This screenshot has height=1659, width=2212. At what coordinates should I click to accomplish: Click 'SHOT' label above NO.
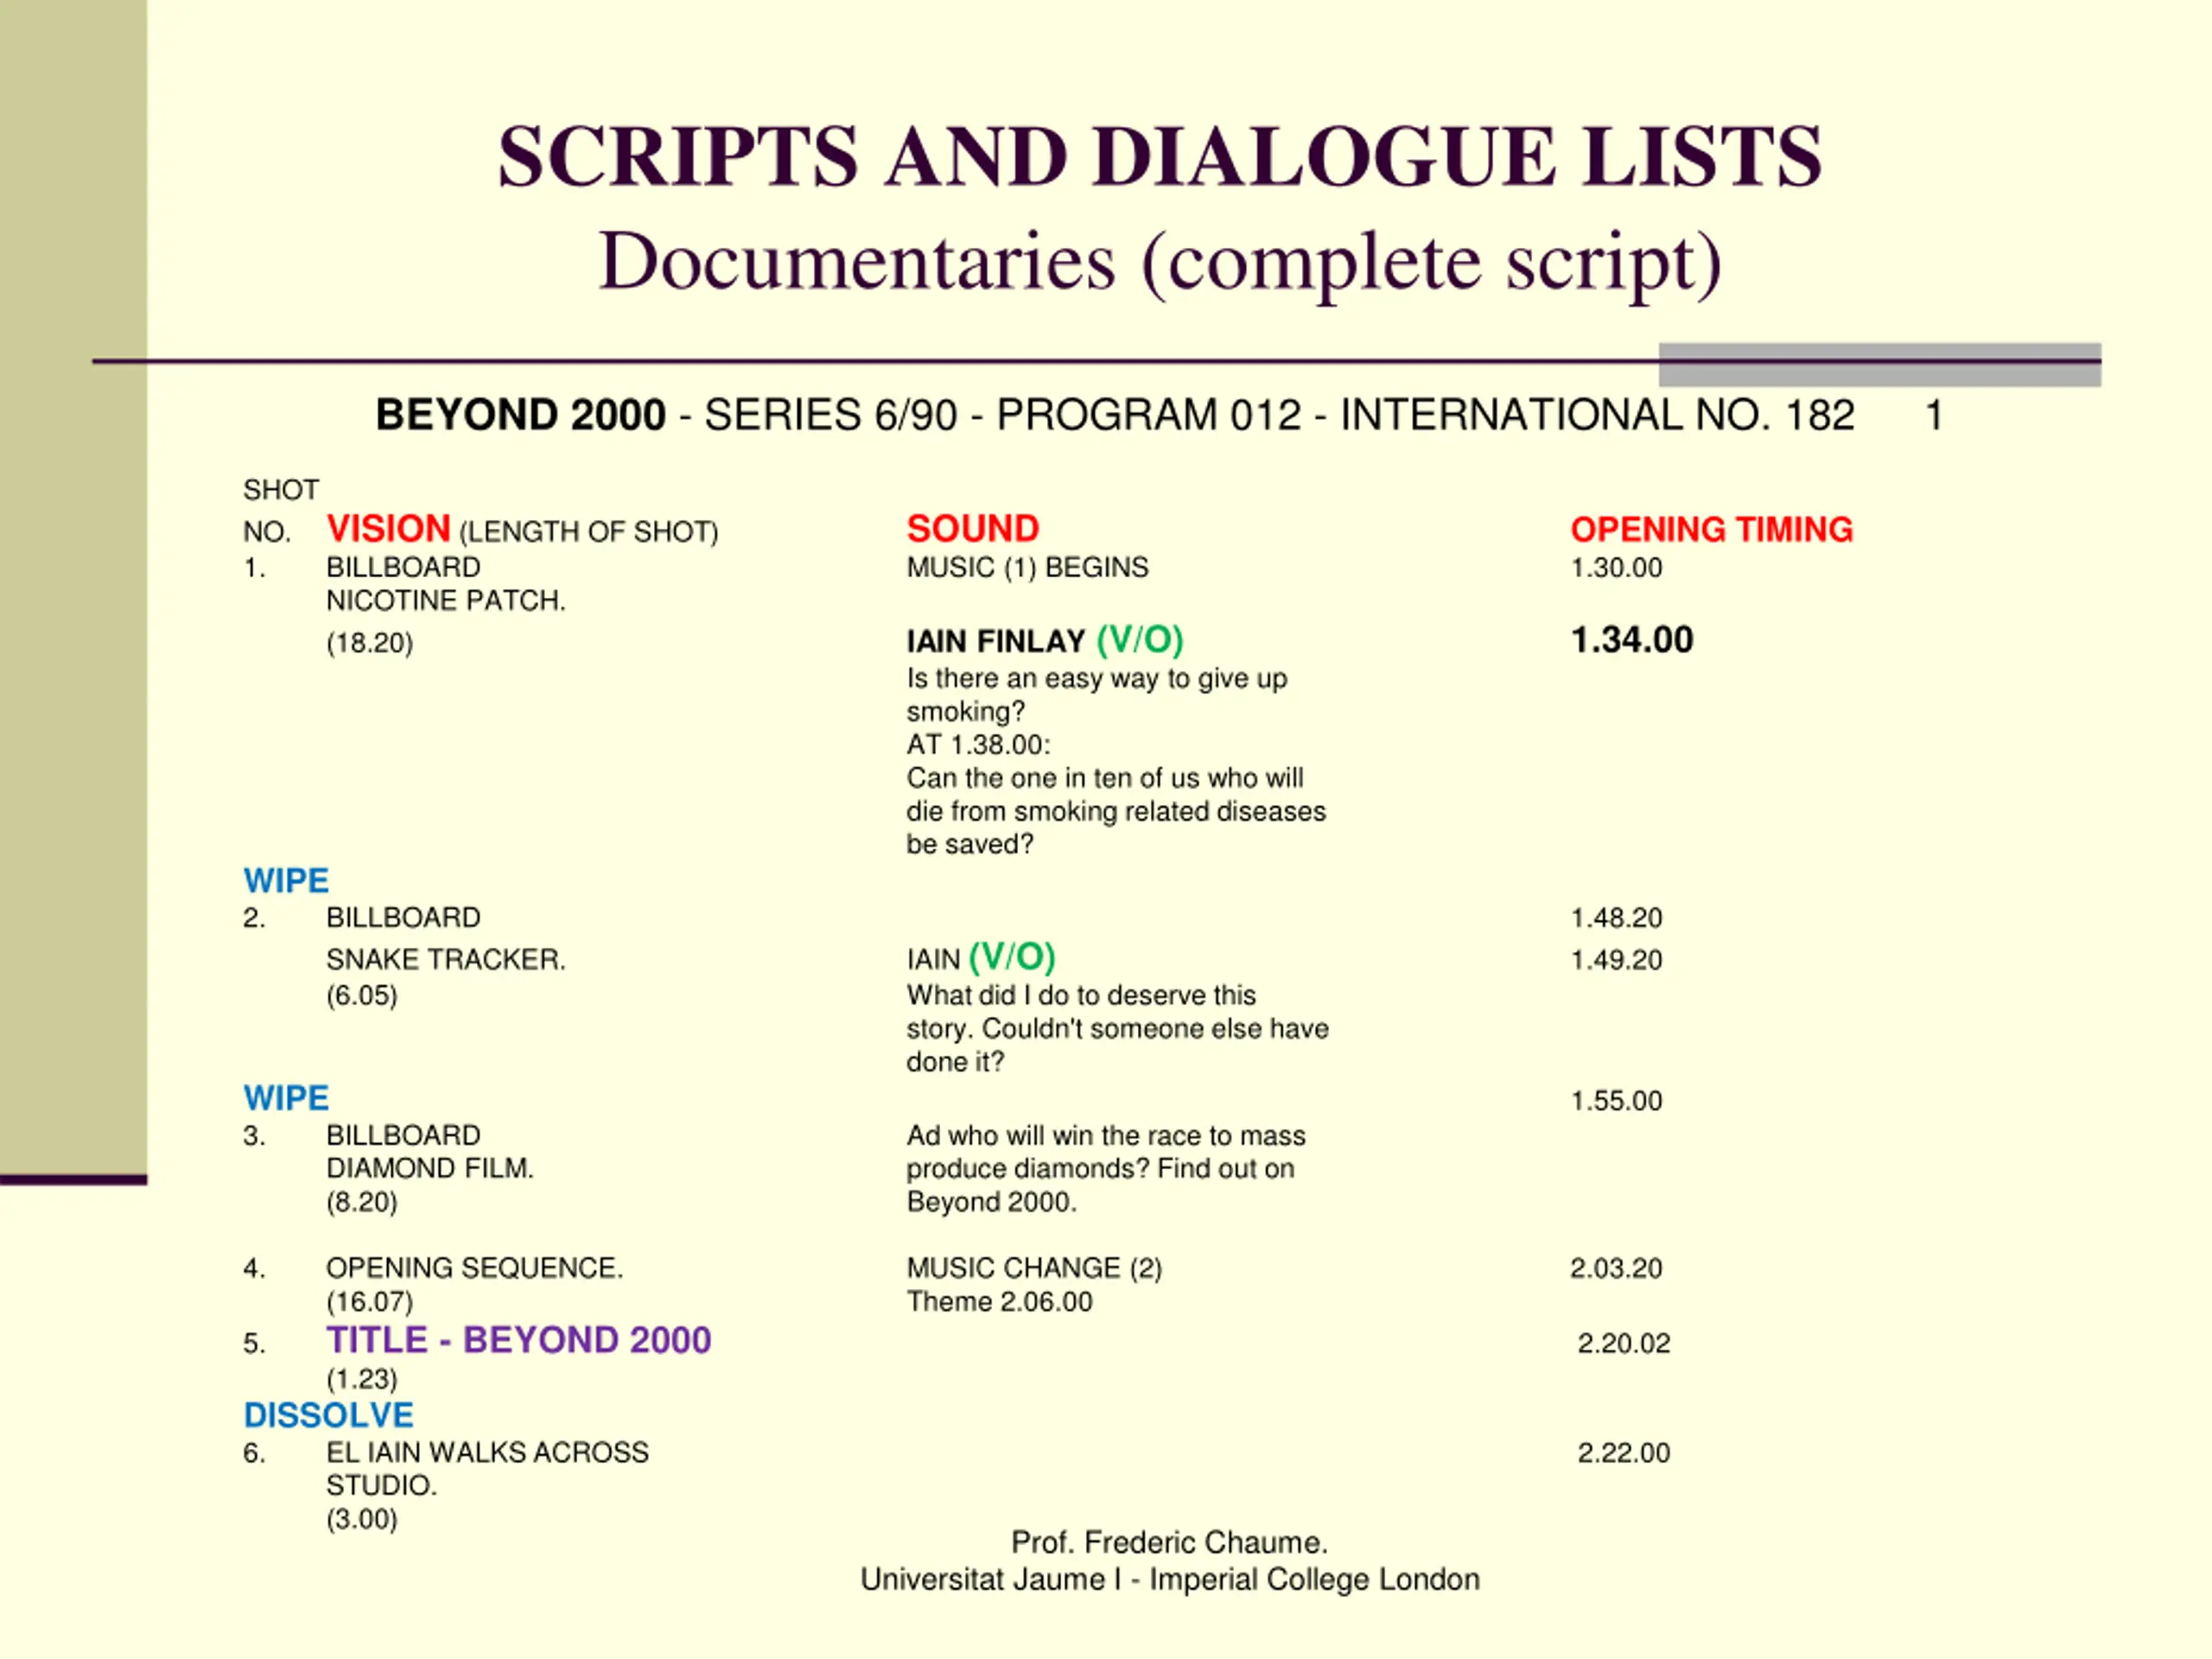[281, 490]
